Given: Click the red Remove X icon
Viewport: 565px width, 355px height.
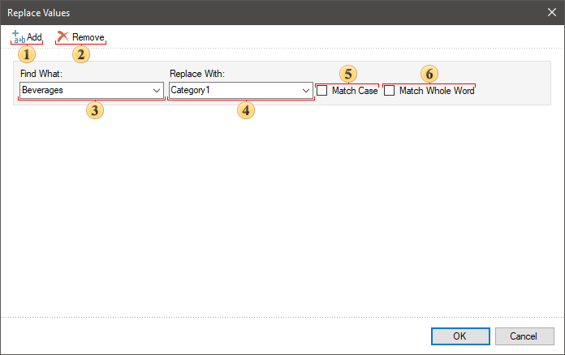Looking at the screenshot, I should click(63, 37).
